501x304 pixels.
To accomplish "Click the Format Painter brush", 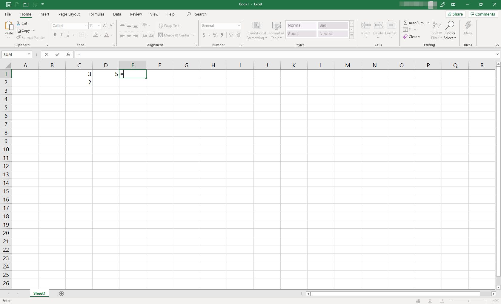I will pos(18,37).
